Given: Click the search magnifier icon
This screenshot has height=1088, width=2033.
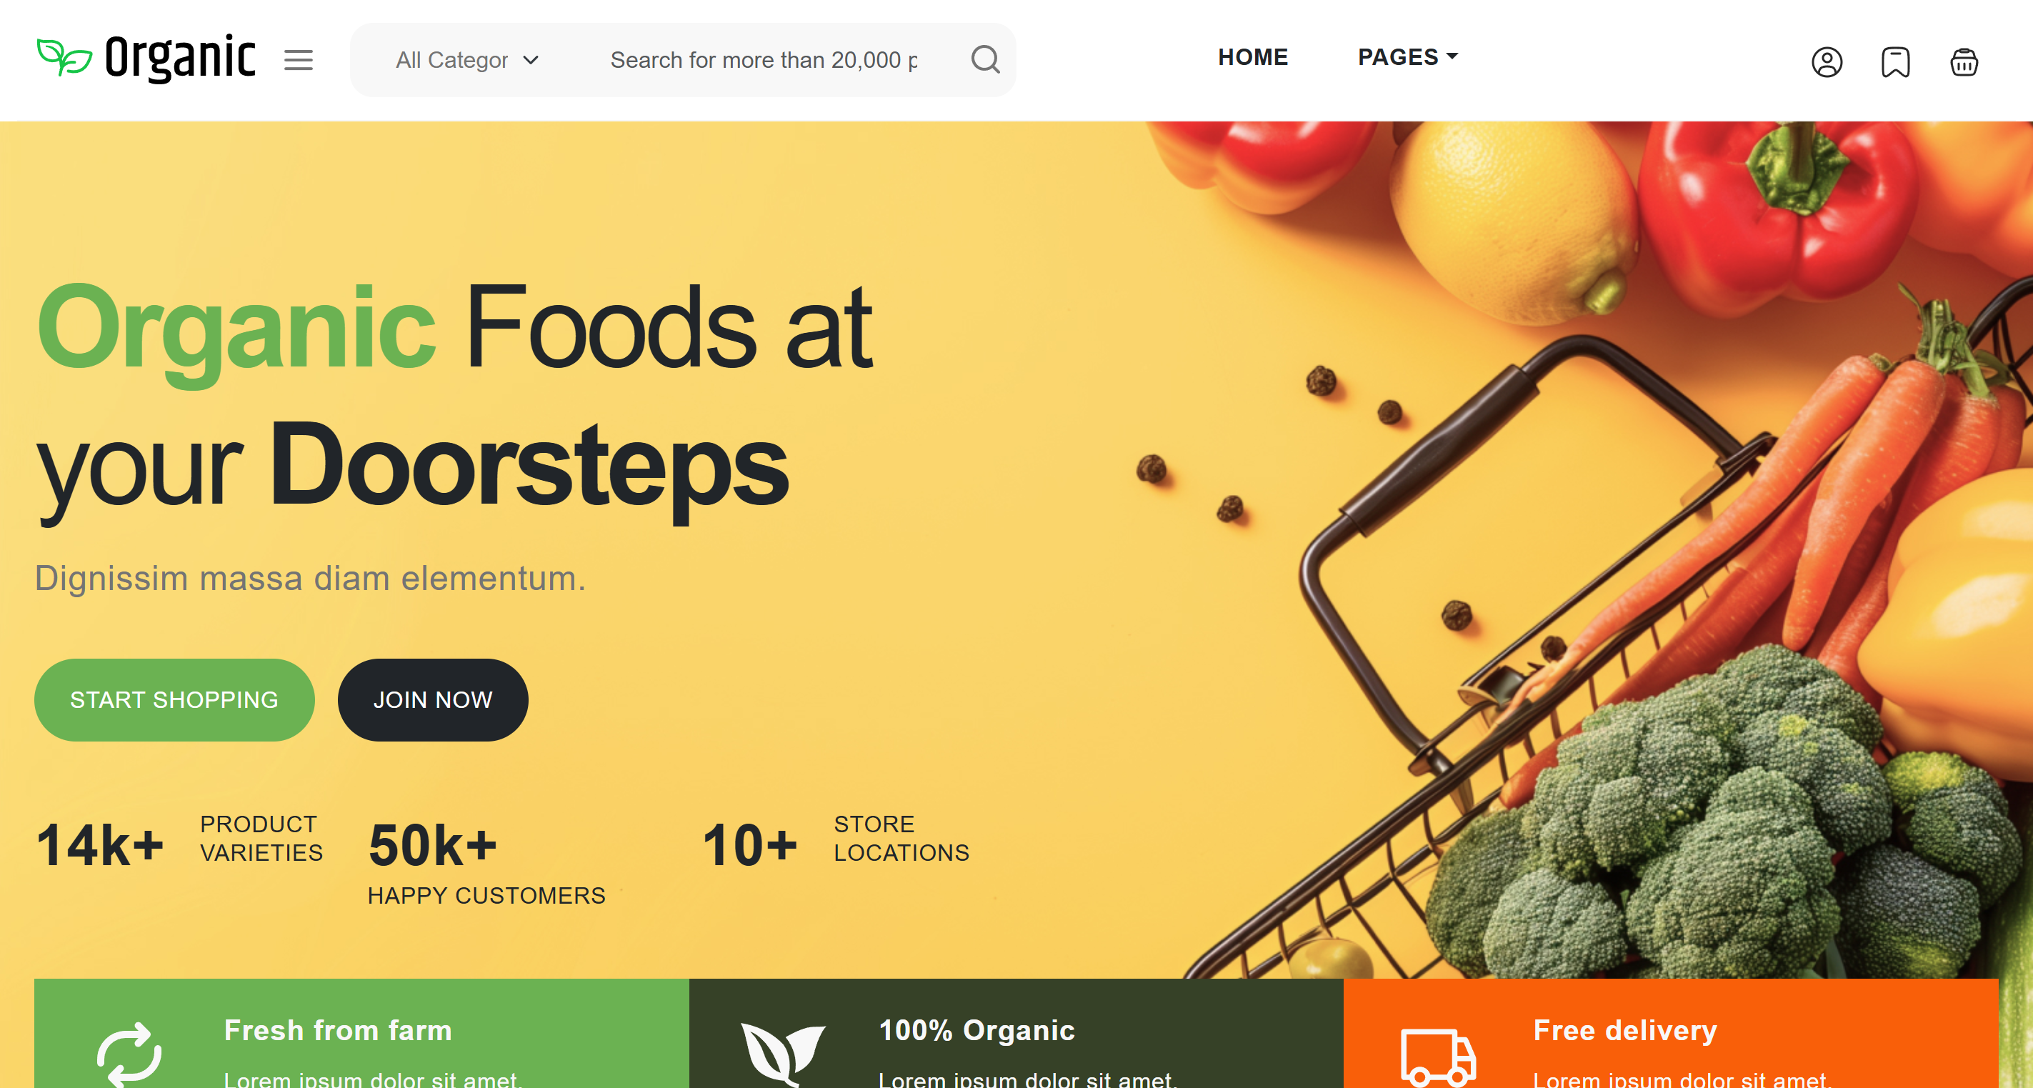Looking at the screenshot, I should pyautogui.click(x=985, y=59).
